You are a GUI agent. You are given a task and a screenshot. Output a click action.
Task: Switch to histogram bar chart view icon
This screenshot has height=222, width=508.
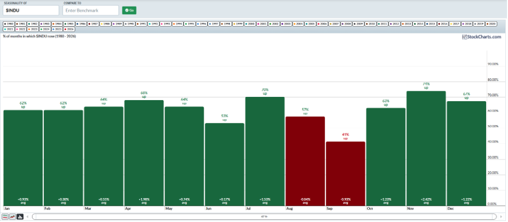20,217
